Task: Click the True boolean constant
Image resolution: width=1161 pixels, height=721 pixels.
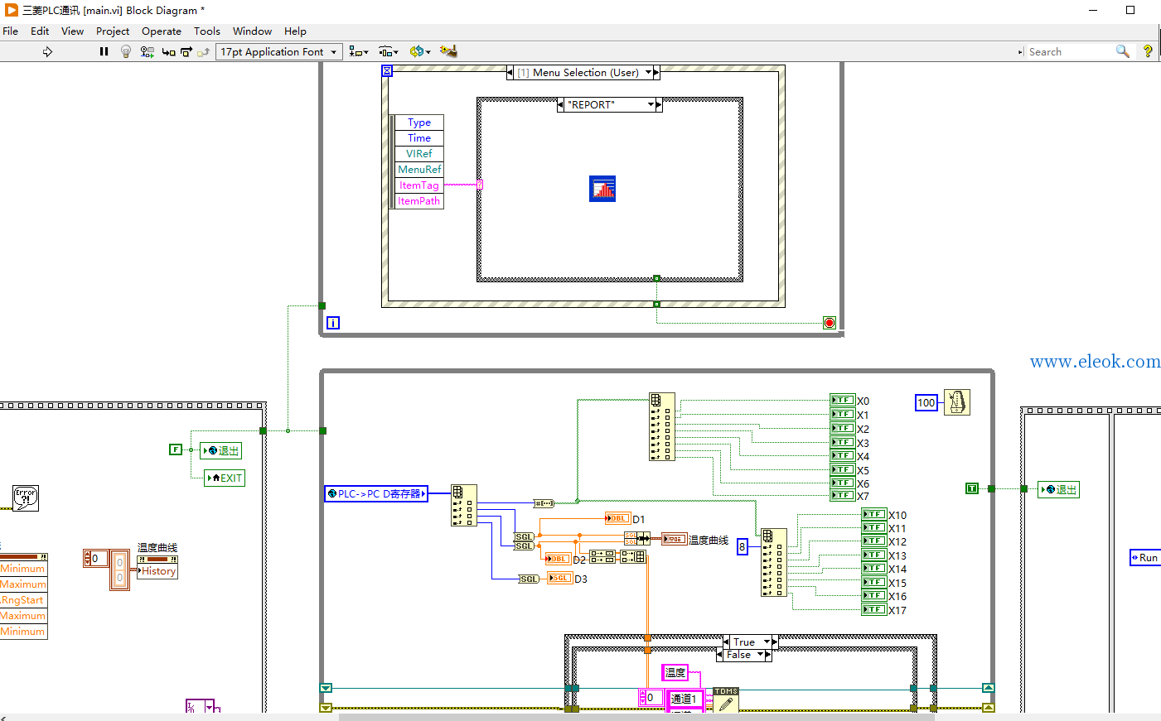Action: tap(972, 488)
